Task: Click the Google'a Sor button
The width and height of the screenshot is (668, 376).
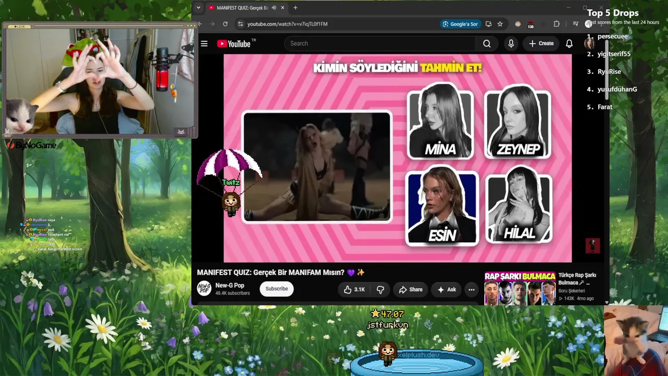Action: tap(460, 24)
